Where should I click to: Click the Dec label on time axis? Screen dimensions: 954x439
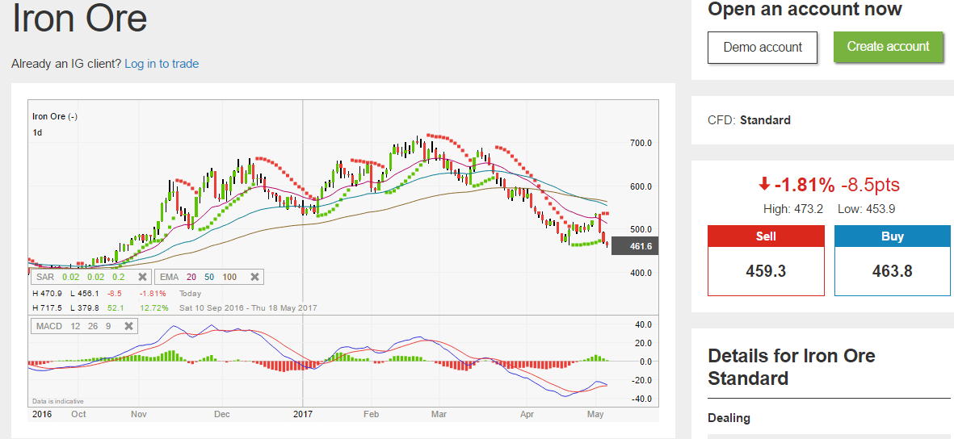222,415
